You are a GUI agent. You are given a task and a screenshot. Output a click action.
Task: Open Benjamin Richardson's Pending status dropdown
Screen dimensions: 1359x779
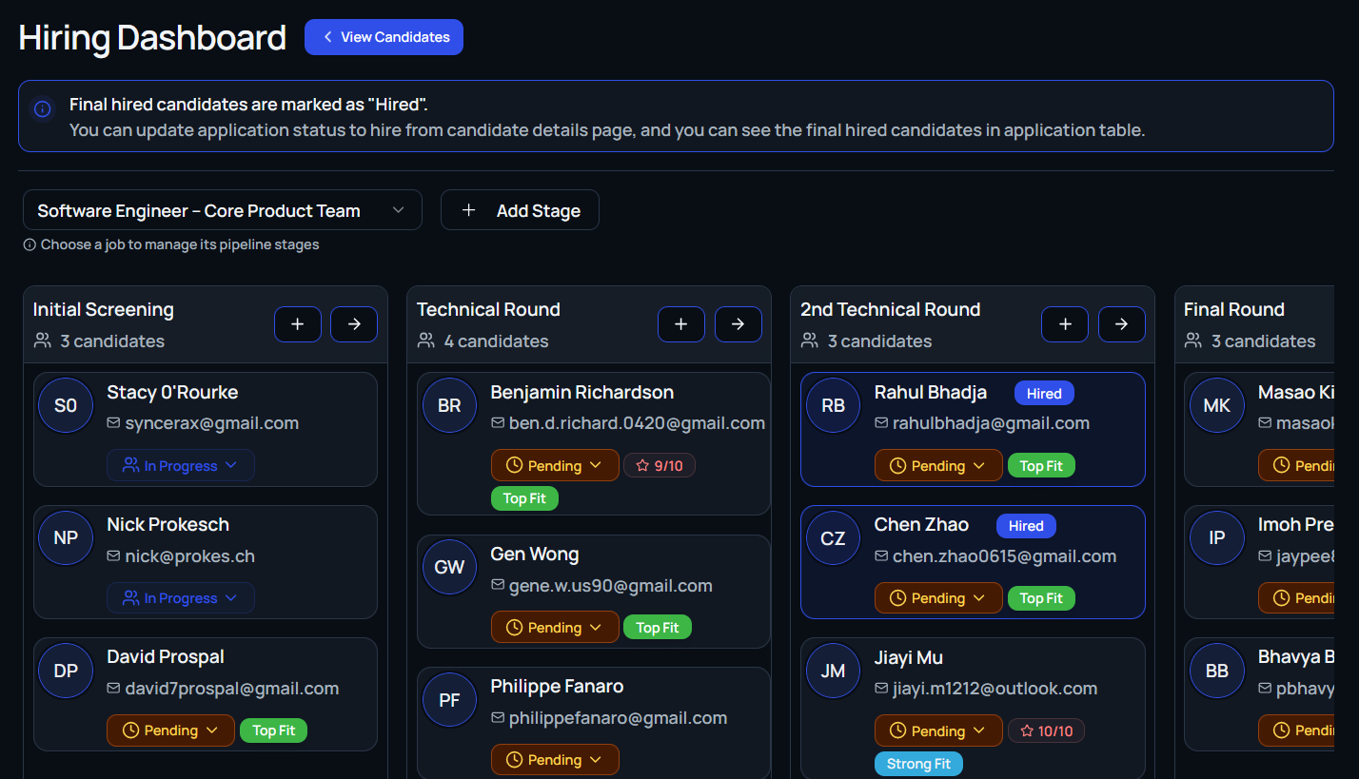click(x=554, y=466)
